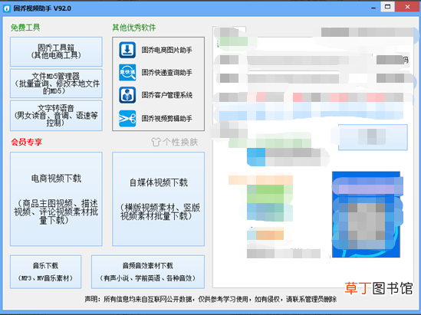Click the 固乔电商图片助手 download icon

[127, 50]
